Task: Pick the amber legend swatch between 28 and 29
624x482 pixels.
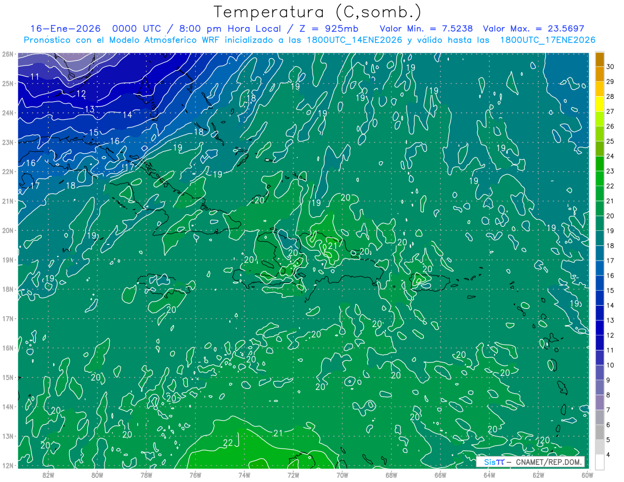Action: [x=600, y=89]
